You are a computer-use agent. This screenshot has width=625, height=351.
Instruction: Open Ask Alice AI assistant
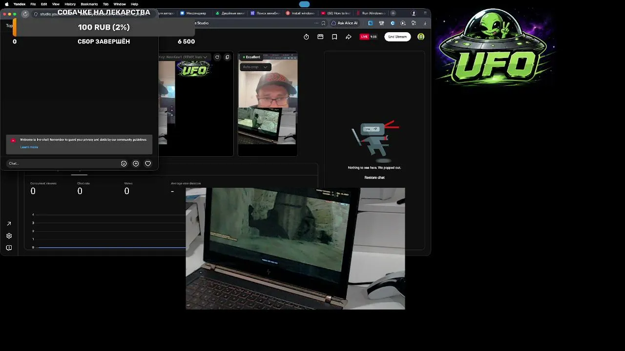345,23
